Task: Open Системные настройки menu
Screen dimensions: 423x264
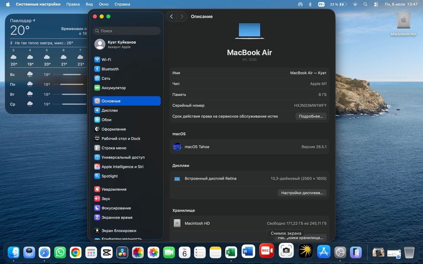Action: tap(38, 4)
